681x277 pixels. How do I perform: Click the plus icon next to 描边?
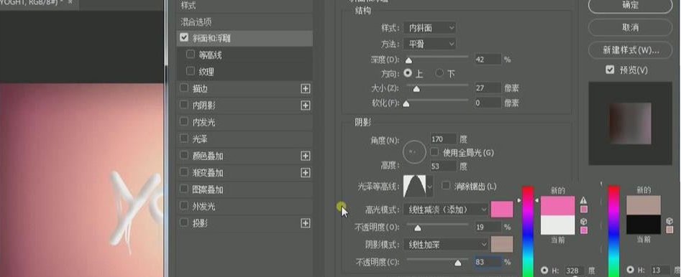(306, 88)
